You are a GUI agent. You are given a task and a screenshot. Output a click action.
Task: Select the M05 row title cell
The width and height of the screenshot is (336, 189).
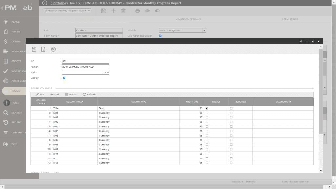pyautogui.click(x=74, y=131)
